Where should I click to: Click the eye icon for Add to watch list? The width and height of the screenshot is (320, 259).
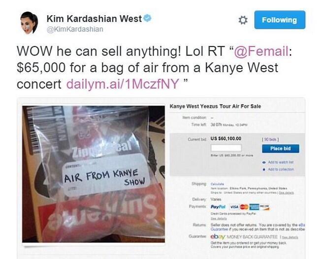pyautogui.click(x=264, y=162)
